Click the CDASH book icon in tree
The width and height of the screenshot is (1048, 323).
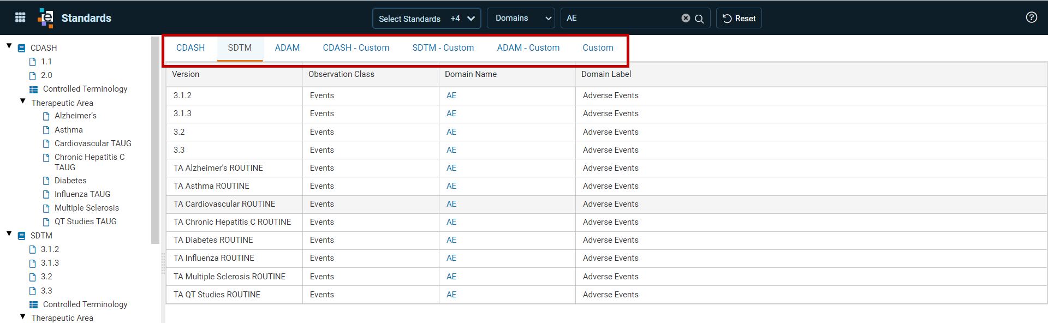tap(21, 48)
